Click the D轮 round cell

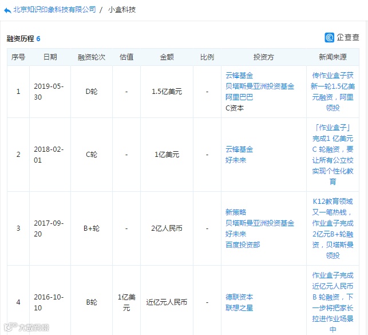92,92
